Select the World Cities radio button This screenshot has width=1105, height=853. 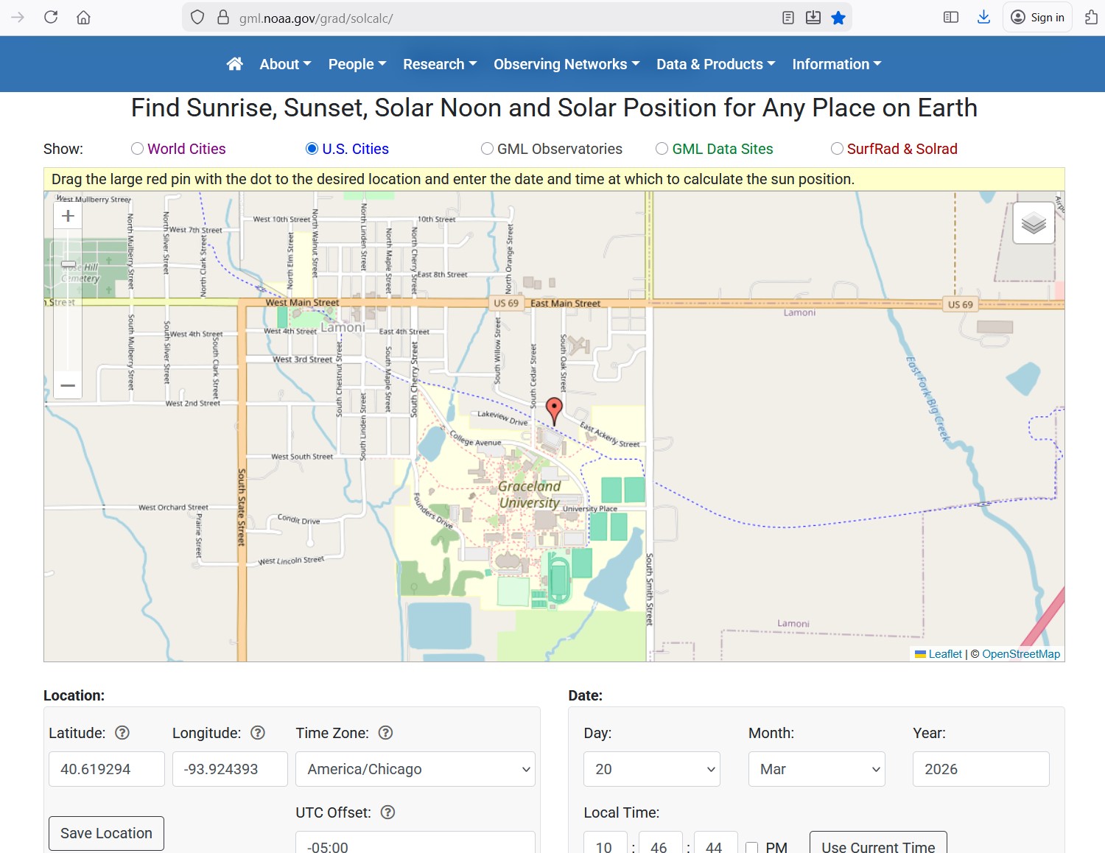(x=137, y=149)
